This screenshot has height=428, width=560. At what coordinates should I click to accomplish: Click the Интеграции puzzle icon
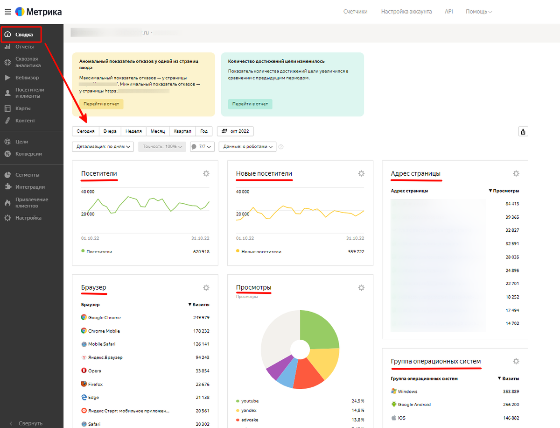[x=8, y=187]
